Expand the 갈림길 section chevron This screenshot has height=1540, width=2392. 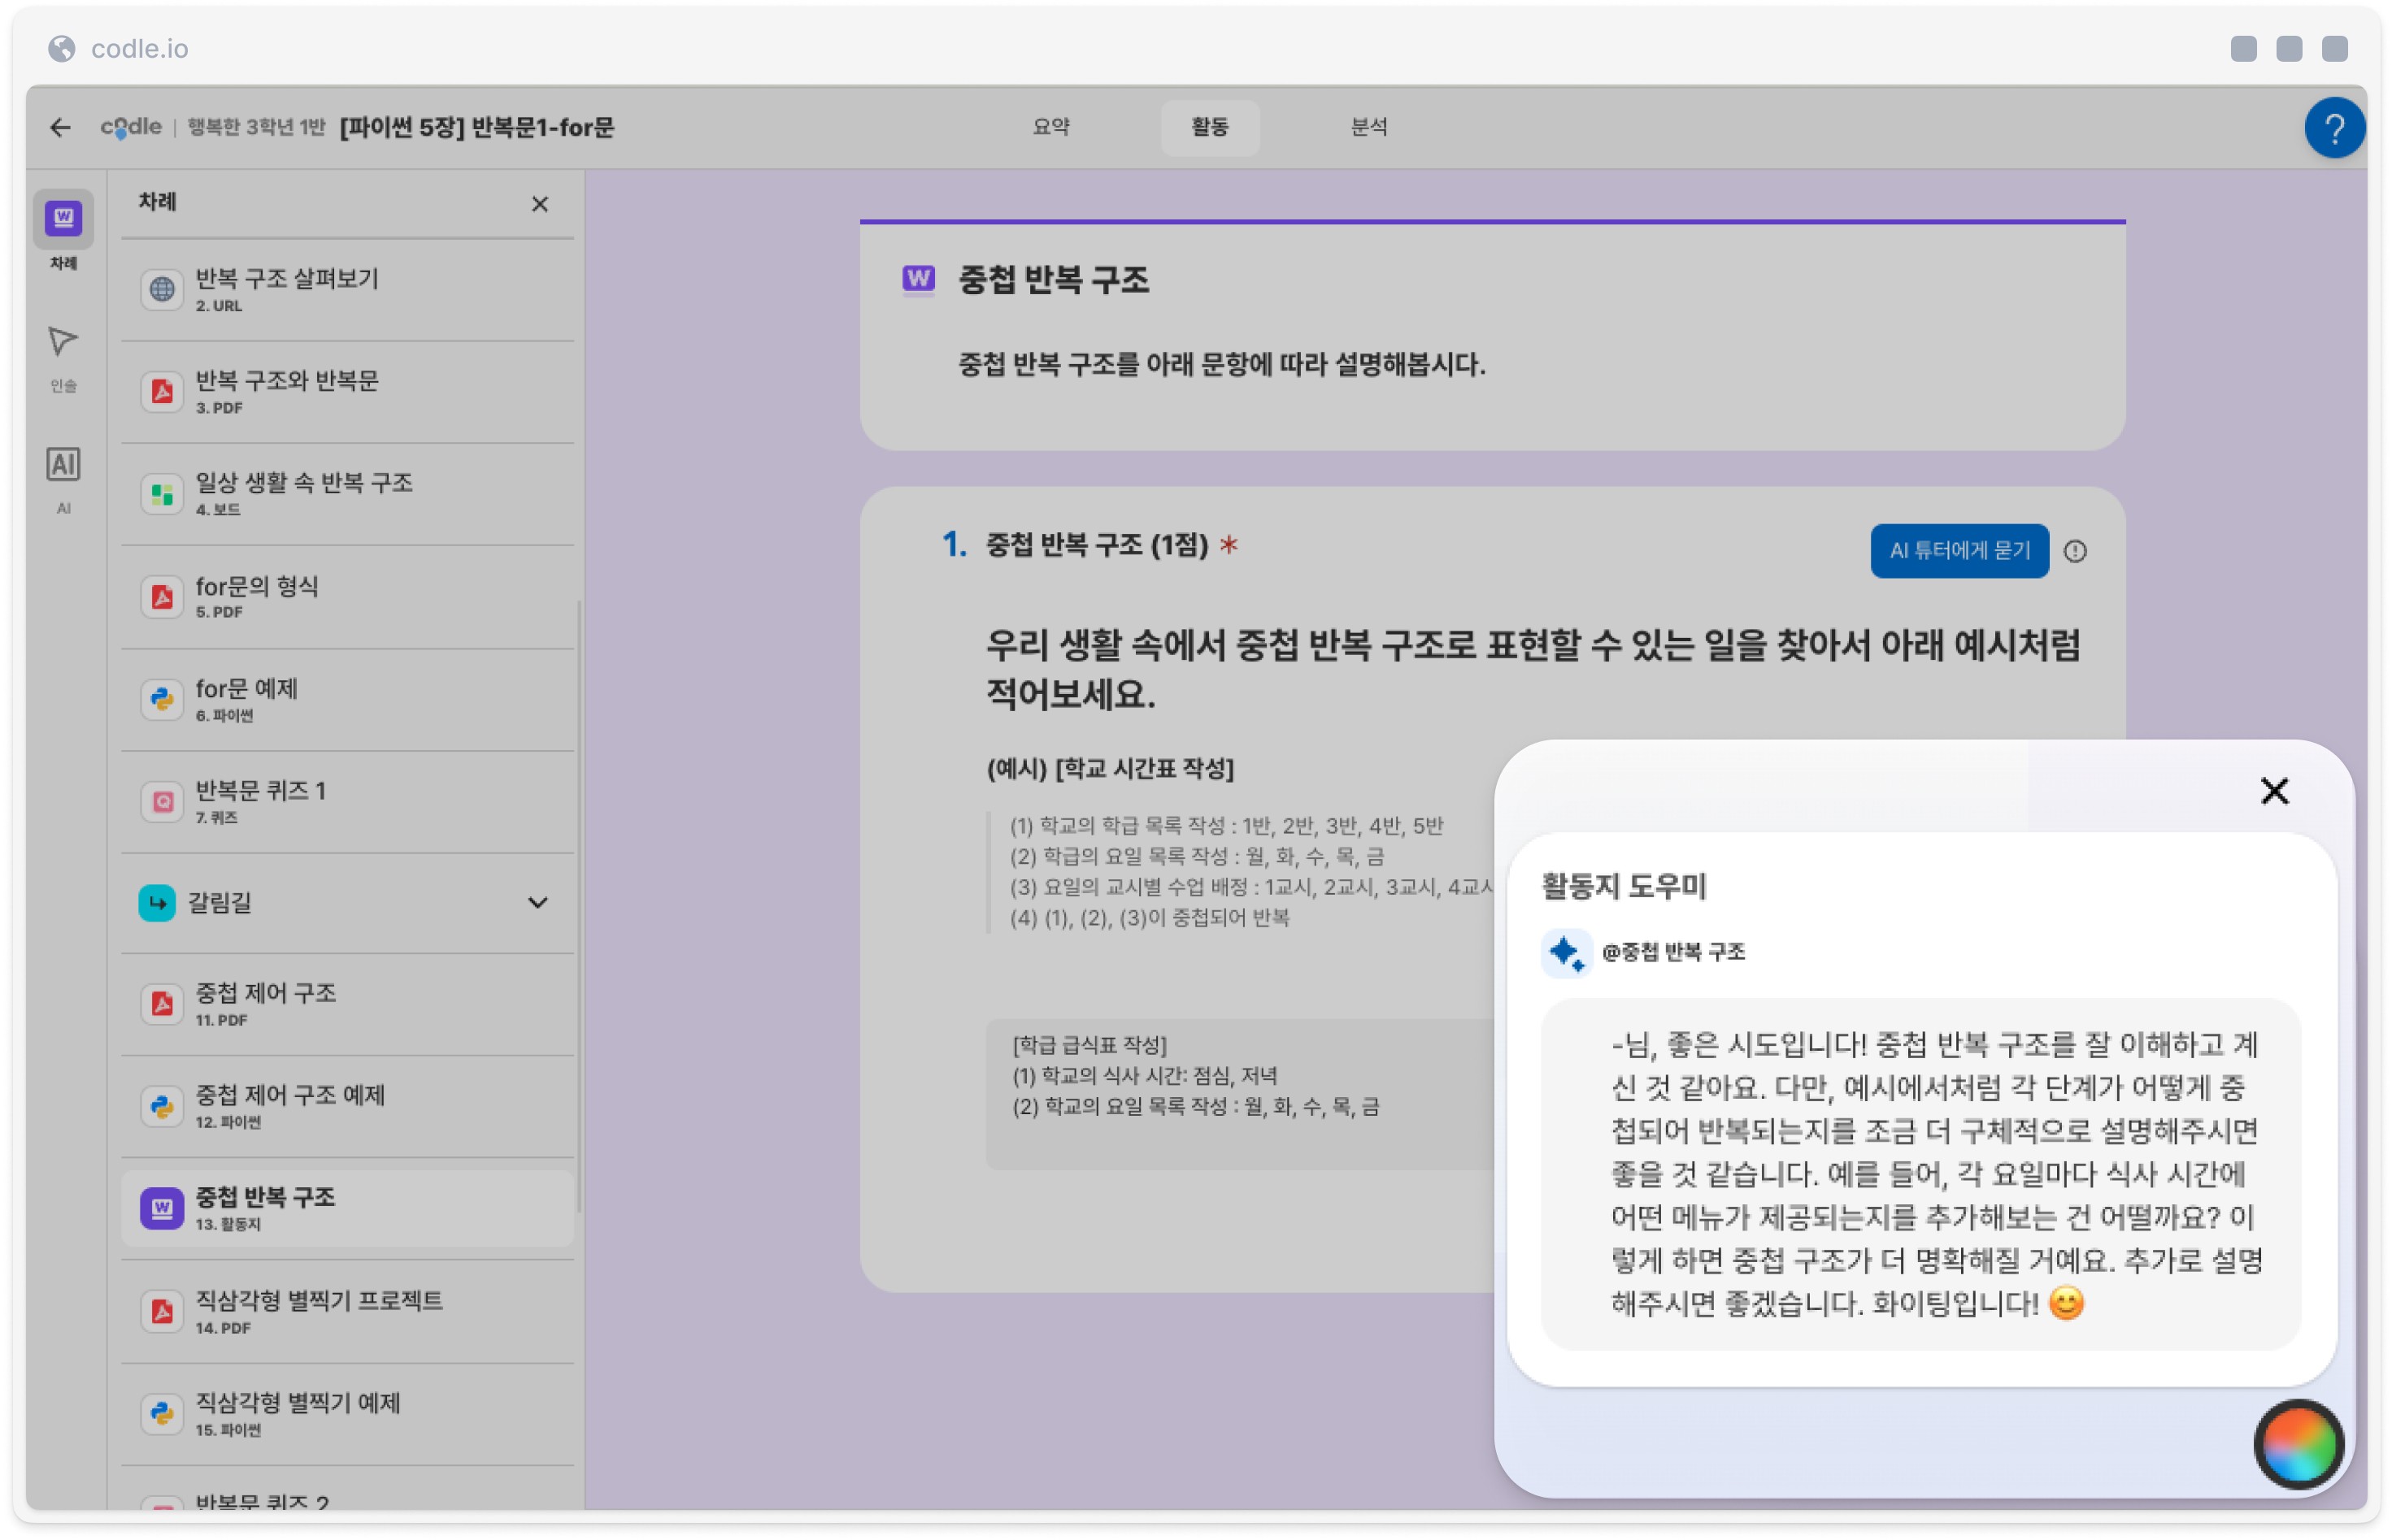click(x=537, y=902)
